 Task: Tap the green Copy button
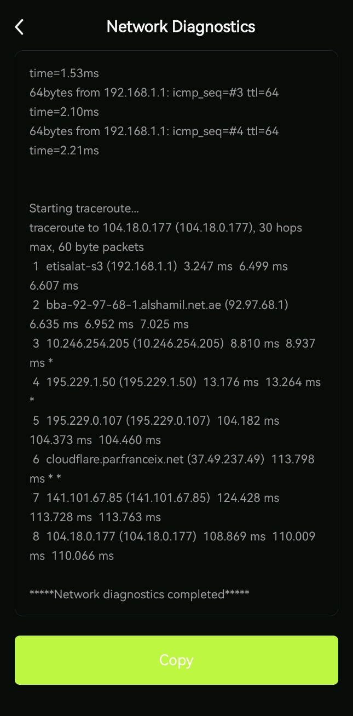(x=176, y=660)
